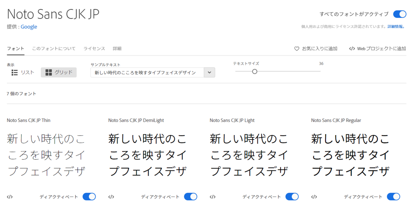Open embed code icon under Noto Sans CJK JP Thin
The width and height of the screenshot is (413, 211).
(x=10, y=197)
